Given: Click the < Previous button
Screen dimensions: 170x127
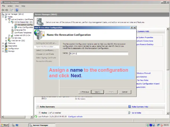Looking at the screenshot, I should click(x=84, y=92).
